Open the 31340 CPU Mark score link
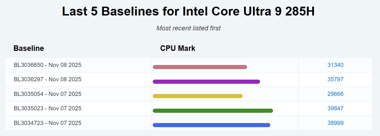This screenshot has width=380, height=136. click(x=335, y=65)
